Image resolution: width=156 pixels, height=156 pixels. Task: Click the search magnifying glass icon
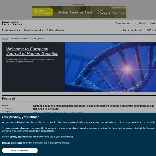coord(136,23)
